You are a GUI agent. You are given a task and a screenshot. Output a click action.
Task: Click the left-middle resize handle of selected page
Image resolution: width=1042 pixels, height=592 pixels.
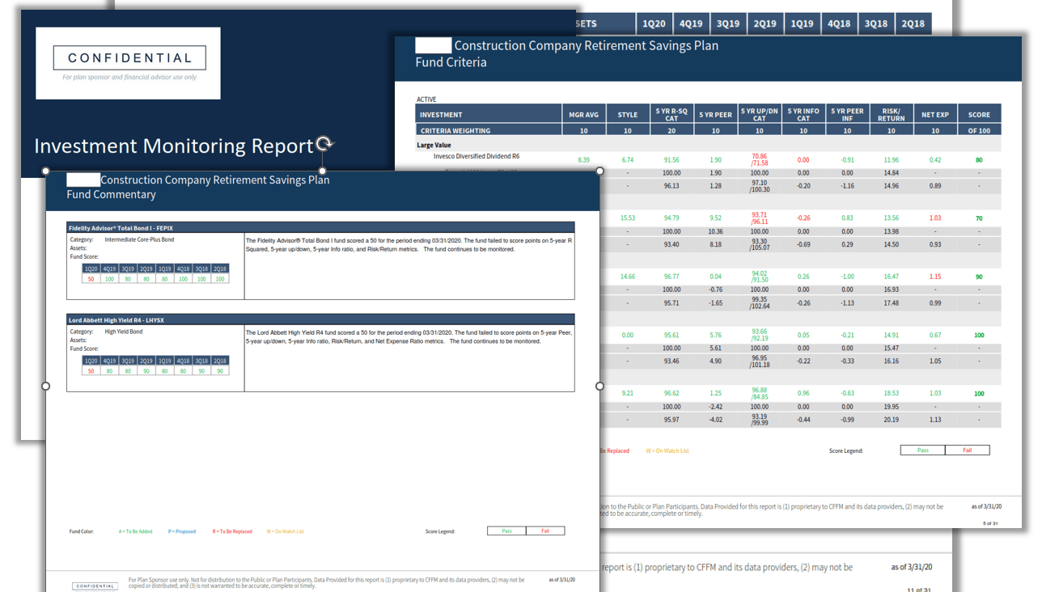46,386
